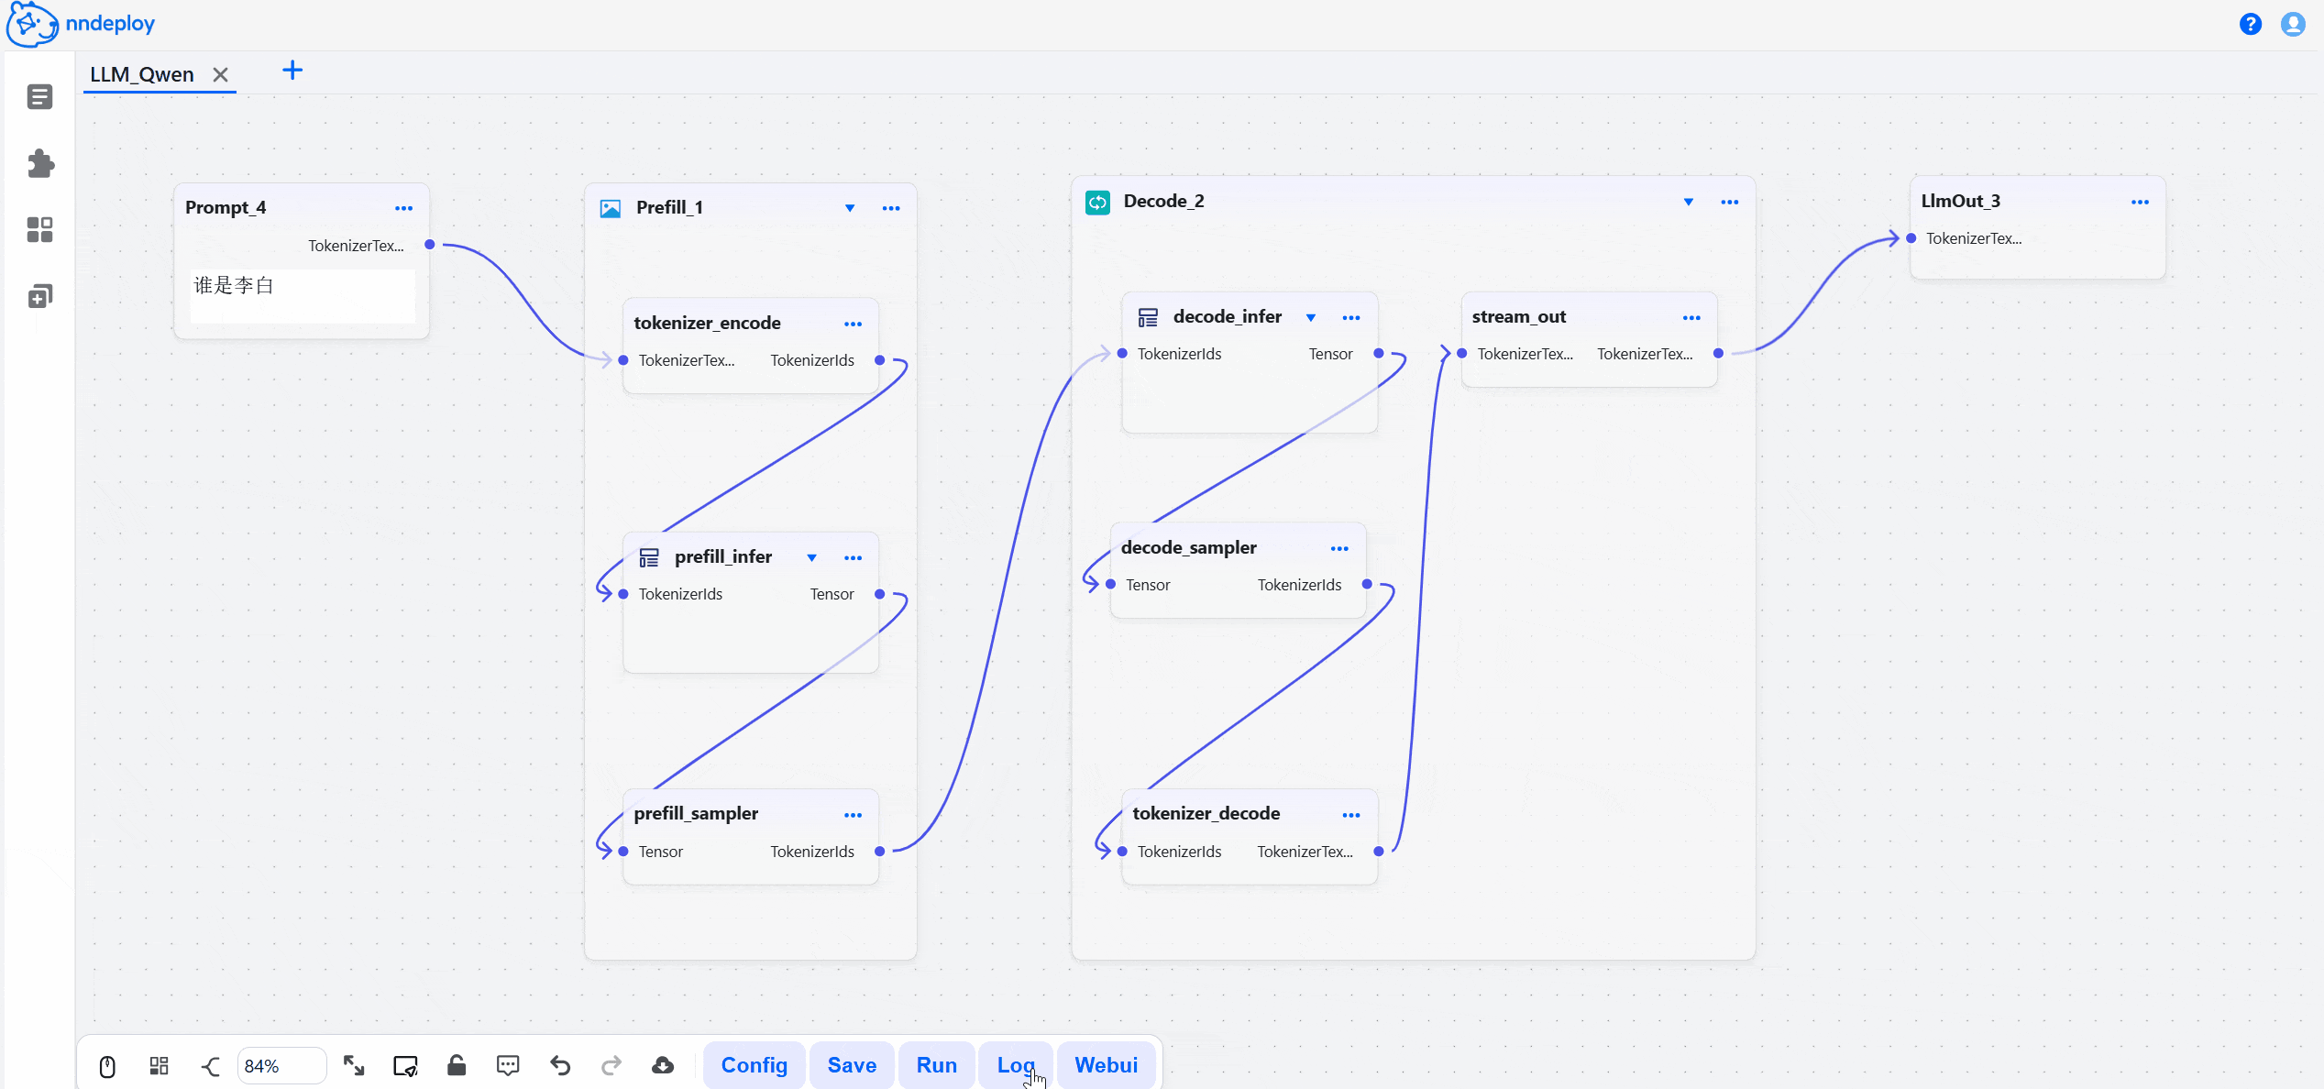Toggle mouse interaction mode icon
The width and height of the screenshot is (2324, 1089).
pos(107,1066)
